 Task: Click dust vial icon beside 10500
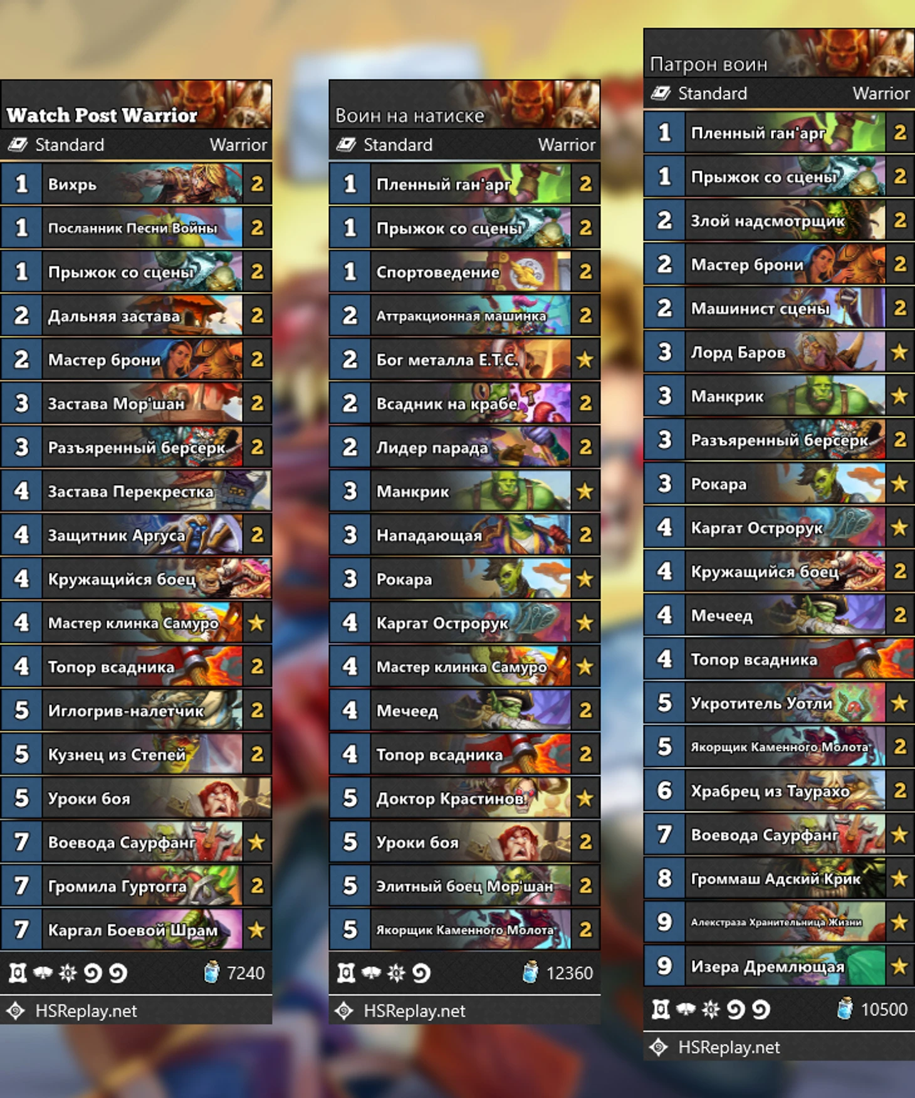(845, 1008)
